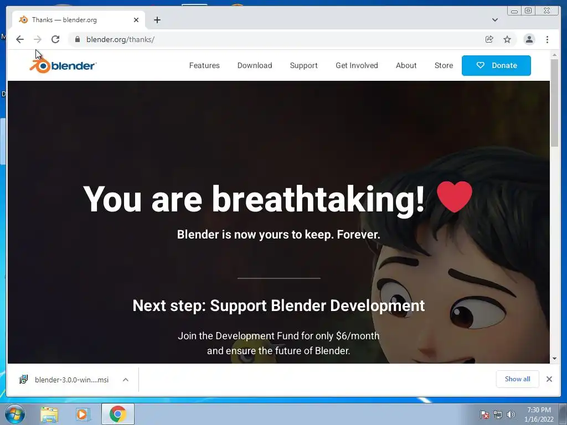
Task: Share this page using the share icon
Action: [489, 39]
